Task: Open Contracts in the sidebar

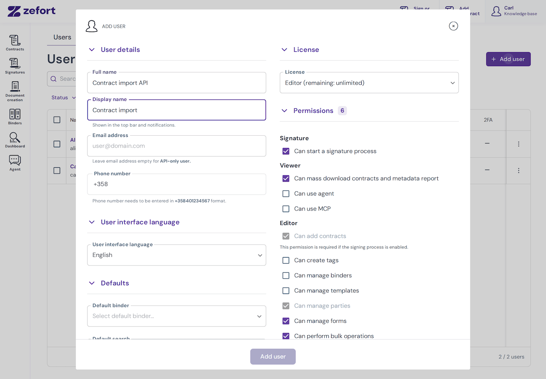Action: (x=15, y=43)
